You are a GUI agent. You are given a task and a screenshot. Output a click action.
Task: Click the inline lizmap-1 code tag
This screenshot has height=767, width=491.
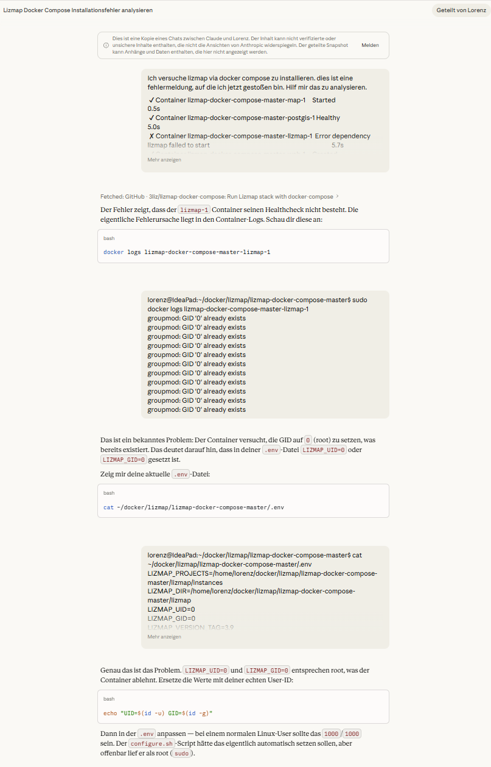[x=194, y=210]
